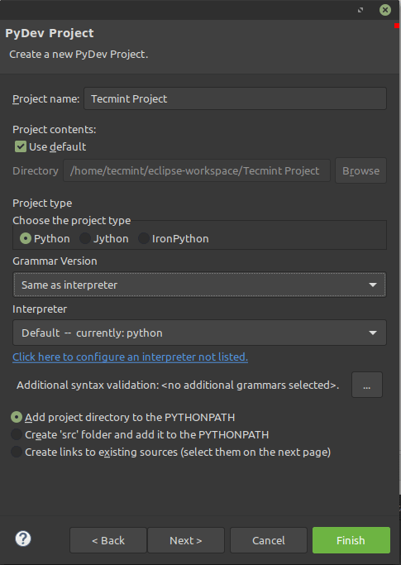Close the dialog with the green X icon
Viewport: 401px width, 565px height.
point(385,10)
